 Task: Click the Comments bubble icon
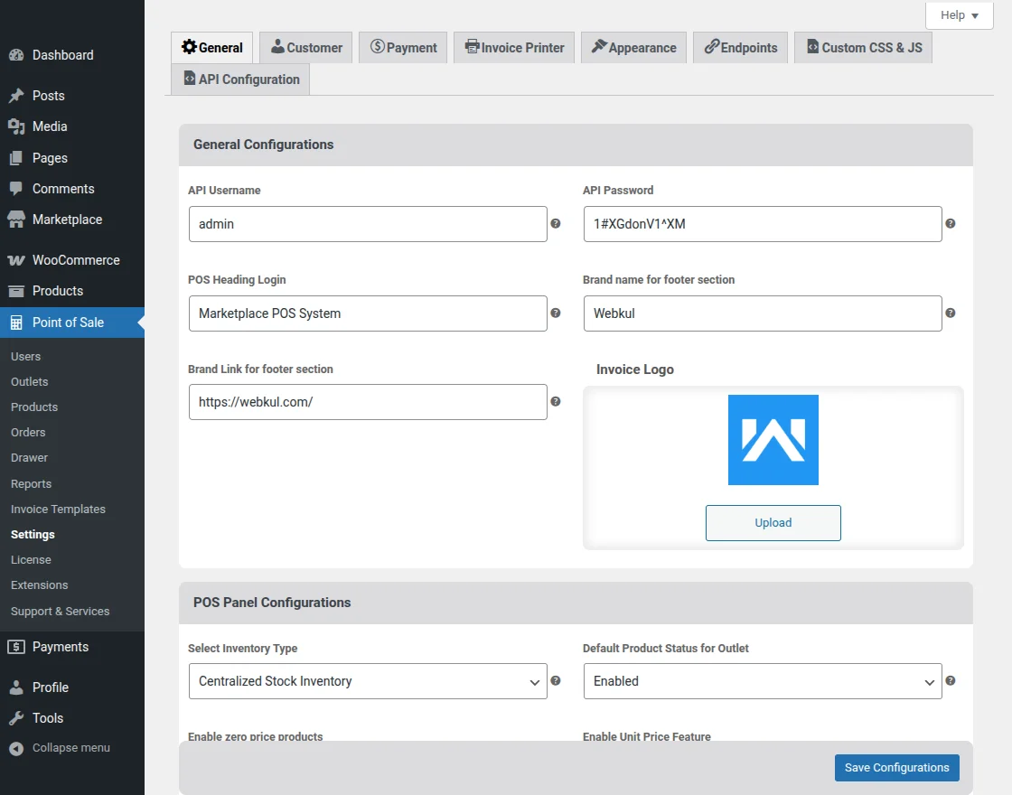point(16,189)
